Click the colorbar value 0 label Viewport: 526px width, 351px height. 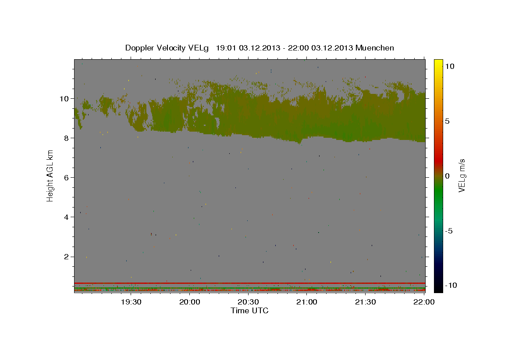(448, 176)
